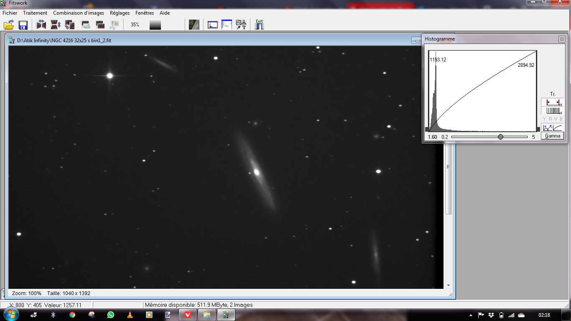571x321 pixels.
Task: Click the red range limits Tr. icon
Action: 552,102
